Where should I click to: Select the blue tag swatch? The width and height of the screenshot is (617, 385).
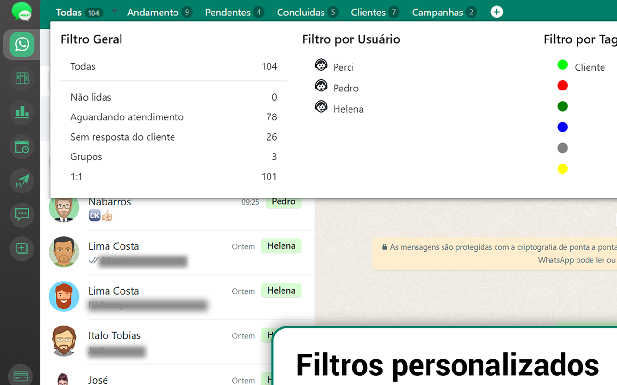click(x=563, y=127)
